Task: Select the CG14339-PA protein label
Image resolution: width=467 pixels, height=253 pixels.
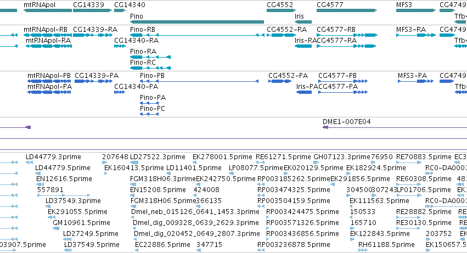Action: 97,76
